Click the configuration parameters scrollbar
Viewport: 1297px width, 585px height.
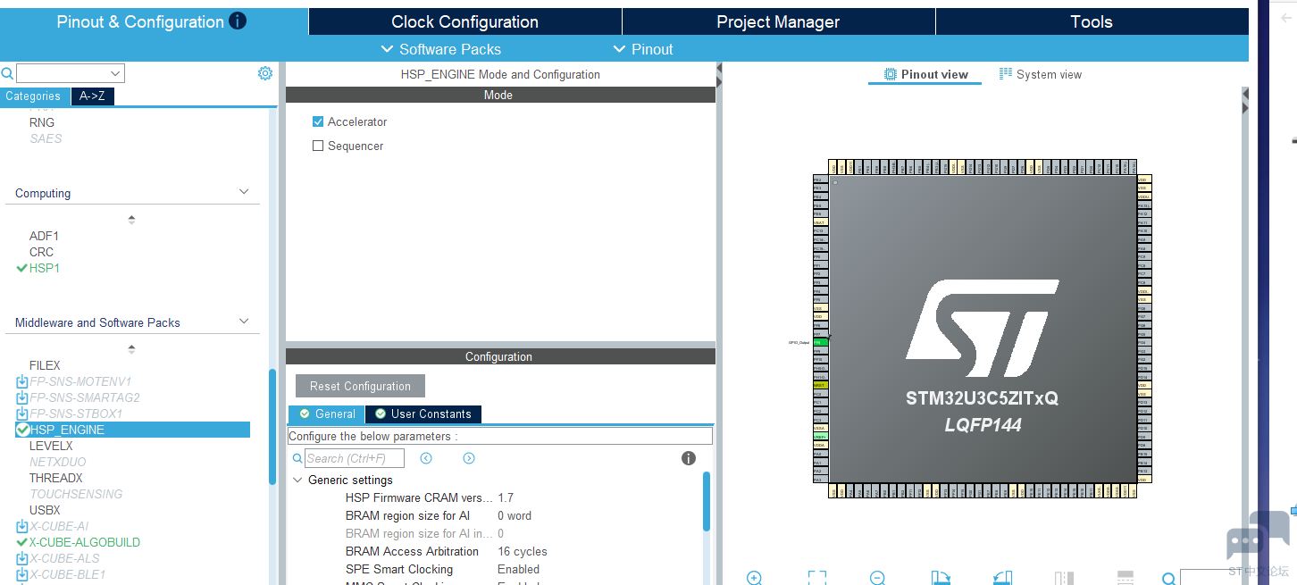[707, 502]
